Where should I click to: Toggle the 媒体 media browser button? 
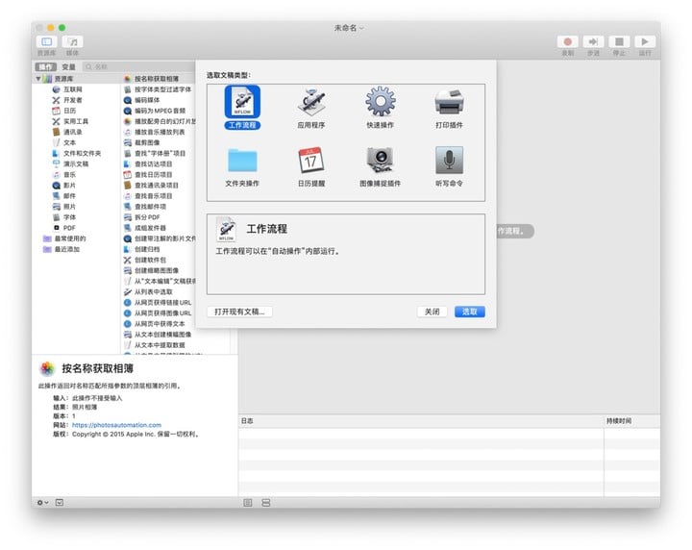(x=72, y=42)
